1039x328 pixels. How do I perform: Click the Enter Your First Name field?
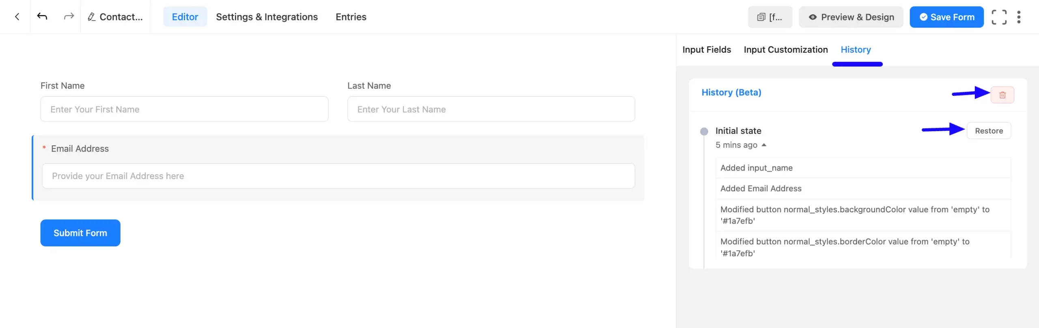[184, 109]
